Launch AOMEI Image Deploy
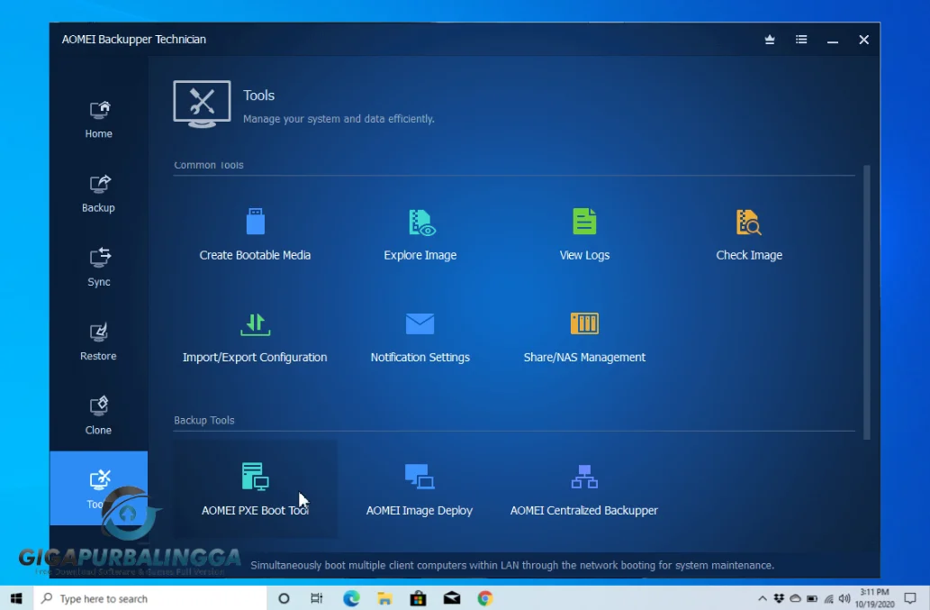This screenshot has height=610, width=930. click(x=420, y=489)
